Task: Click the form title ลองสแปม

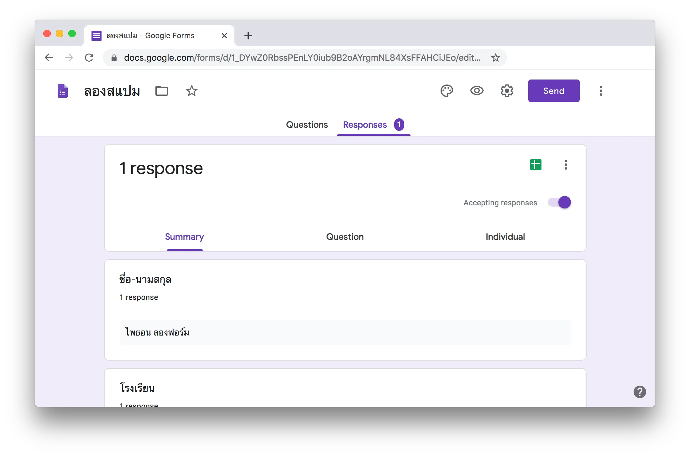Action: tap(112, 91)
